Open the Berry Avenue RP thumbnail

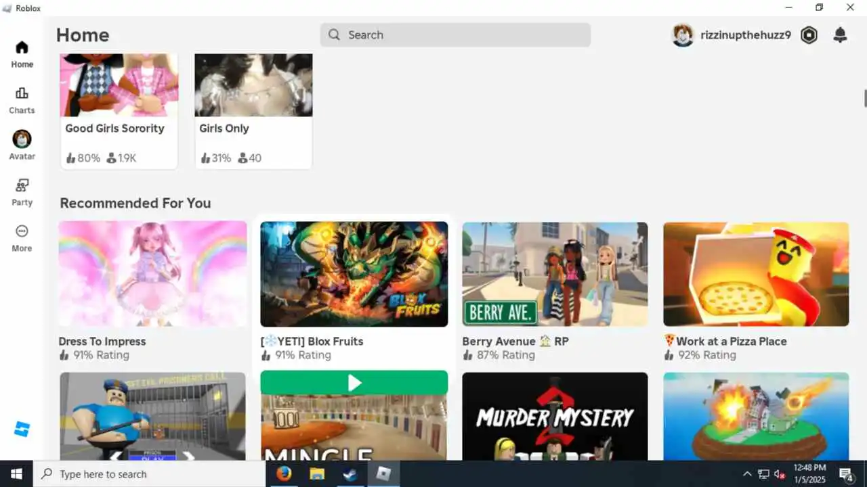pos(555,274)
